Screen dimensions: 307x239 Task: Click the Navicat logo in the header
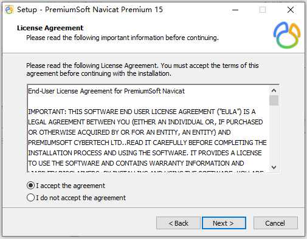tap(287, 35)
